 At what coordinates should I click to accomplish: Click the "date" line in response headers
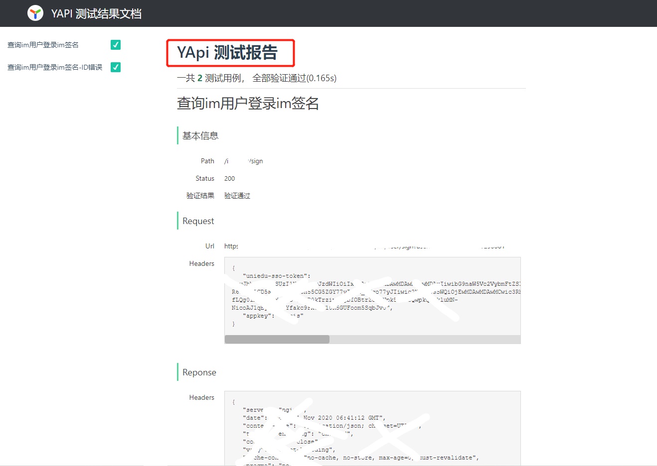point(314,418)
